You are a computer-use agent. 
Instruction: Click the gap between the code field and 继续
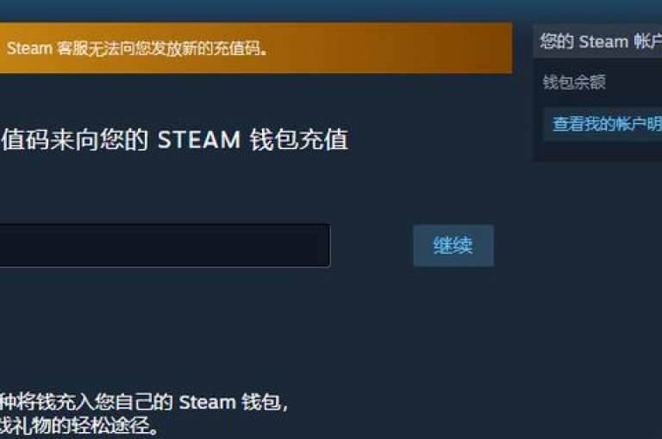point(372,245)
